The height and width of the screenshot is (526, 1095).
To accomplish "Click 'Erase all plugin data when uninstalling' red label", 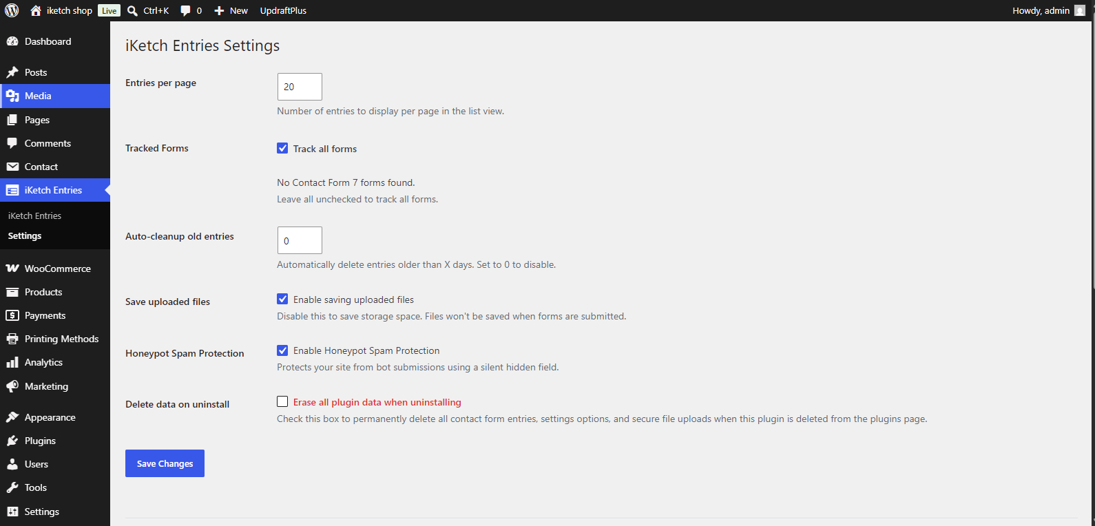I will tap(377, 402).
